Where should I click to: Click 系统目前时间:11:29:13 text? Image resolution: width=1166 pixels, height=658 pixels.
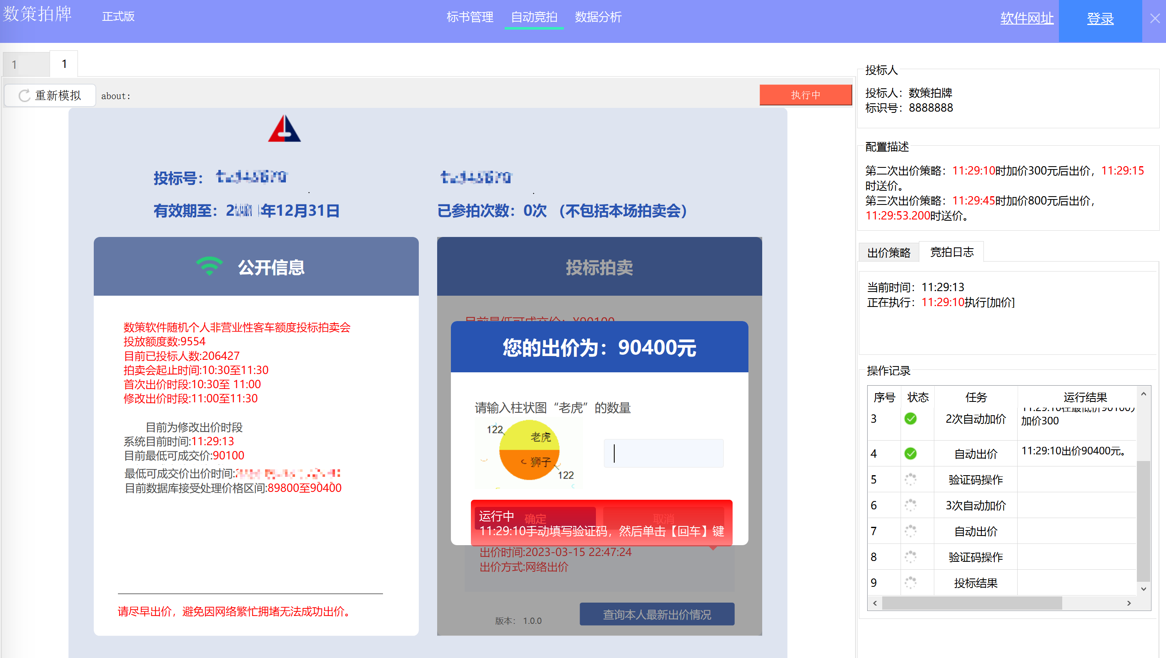coord(179,441)
